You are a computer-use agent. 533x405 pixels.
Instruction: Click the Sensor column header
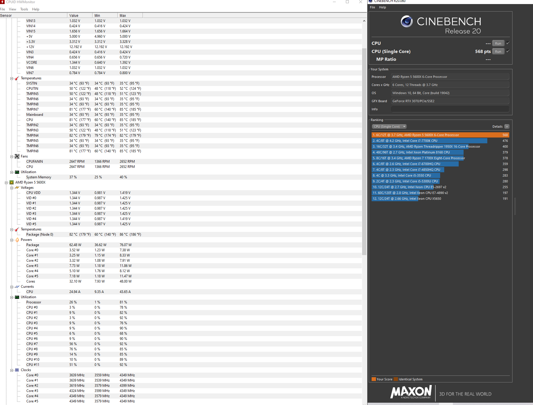coord(34,16)
